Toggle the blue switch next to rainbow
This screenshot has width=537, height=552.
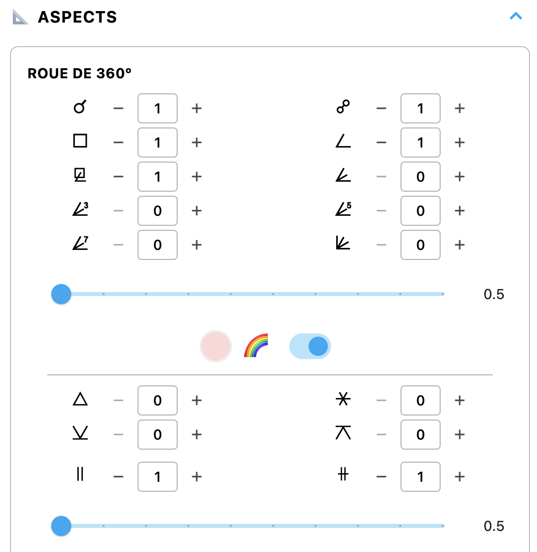tap(310, 346)
